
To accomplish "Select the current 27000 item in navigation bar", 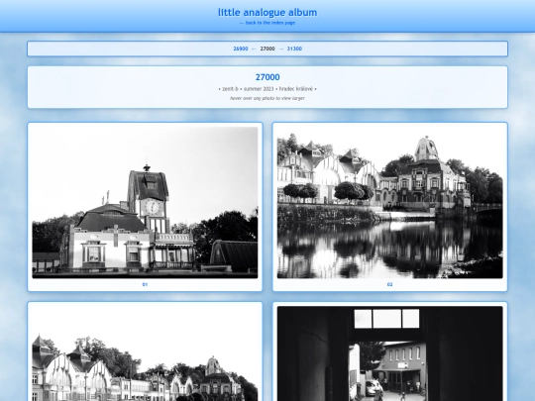I will (x=267, y=49).
